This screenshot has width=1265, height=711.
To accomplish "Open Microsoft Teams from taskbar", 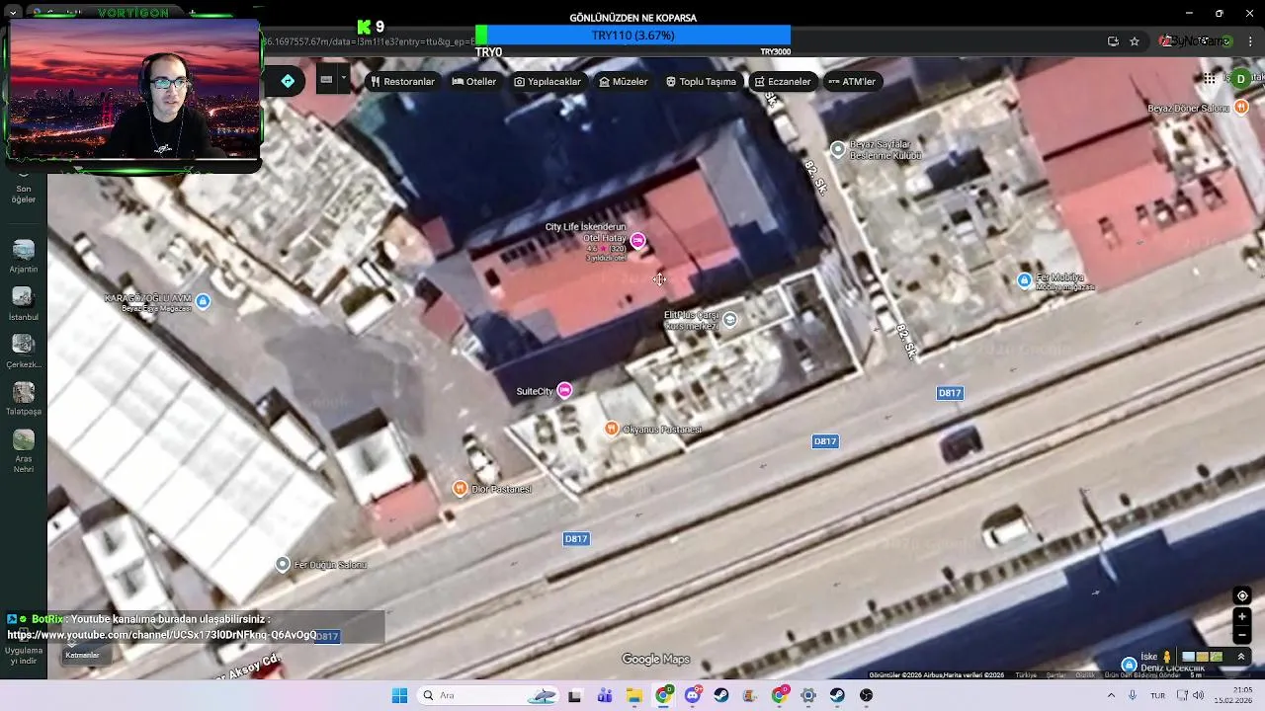I will pos(604,695).
